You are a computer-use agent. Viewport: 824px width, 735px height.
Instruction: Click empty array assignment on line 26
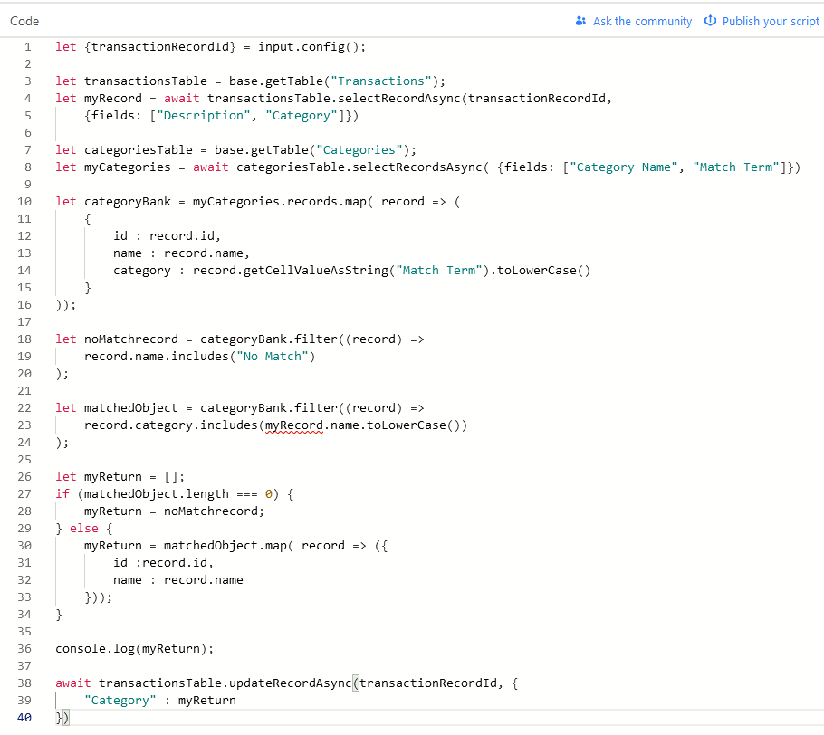[x=134, y=477]
